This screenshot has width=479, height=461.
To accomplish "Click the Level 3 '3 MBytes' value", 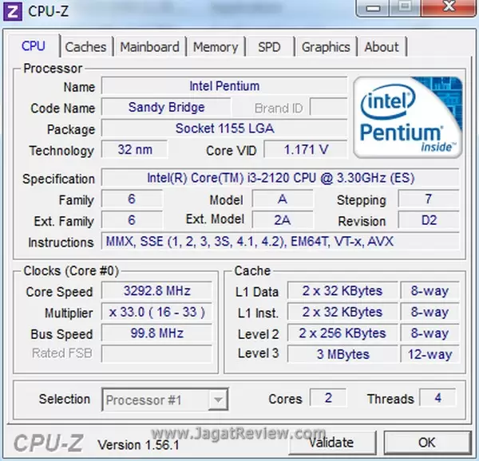I will click(x=342, y=354).
